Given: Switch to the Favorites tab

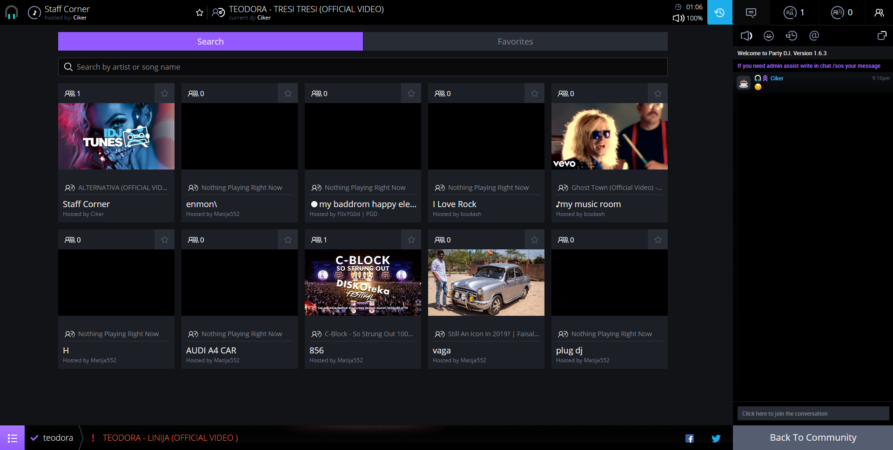Looking at the screenshot, I should click(x=515, y=41).
